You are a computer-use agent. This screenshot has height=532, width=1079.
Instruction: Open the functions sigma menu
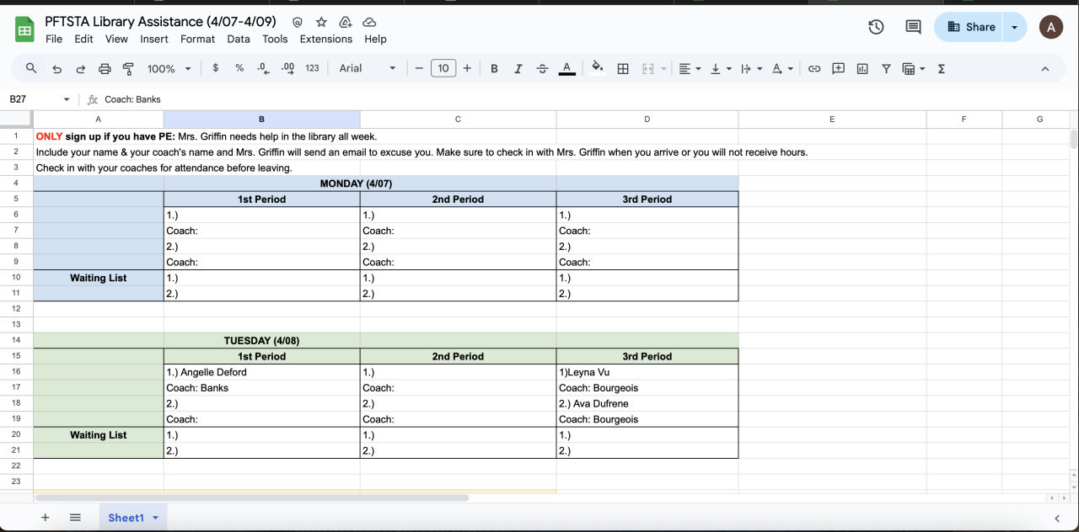pyautogui.click(x=942, y=68)
